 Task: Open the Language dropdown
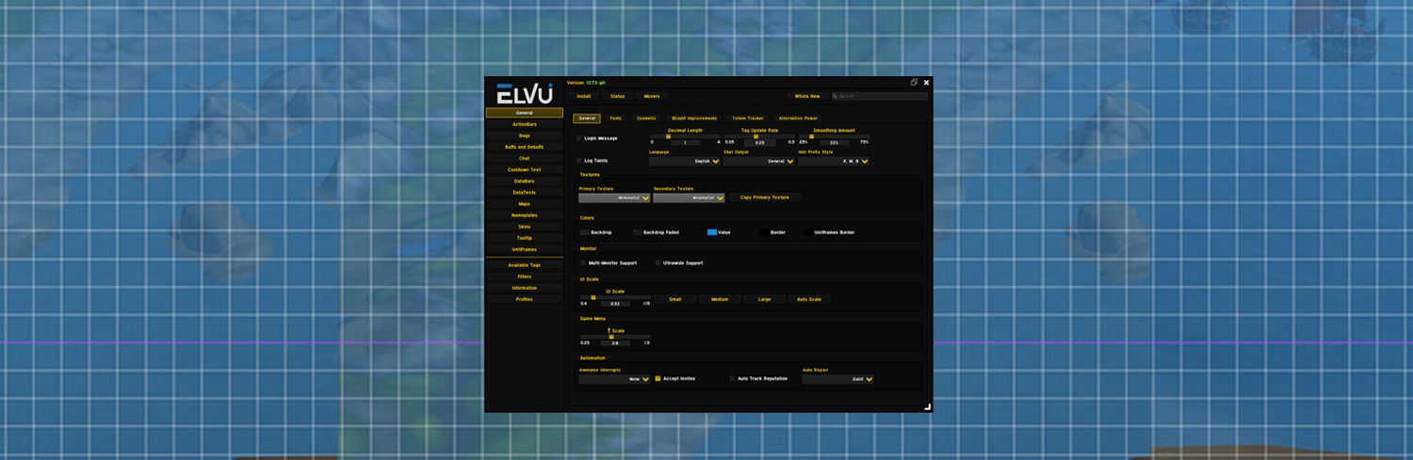[x=685, y=161]
